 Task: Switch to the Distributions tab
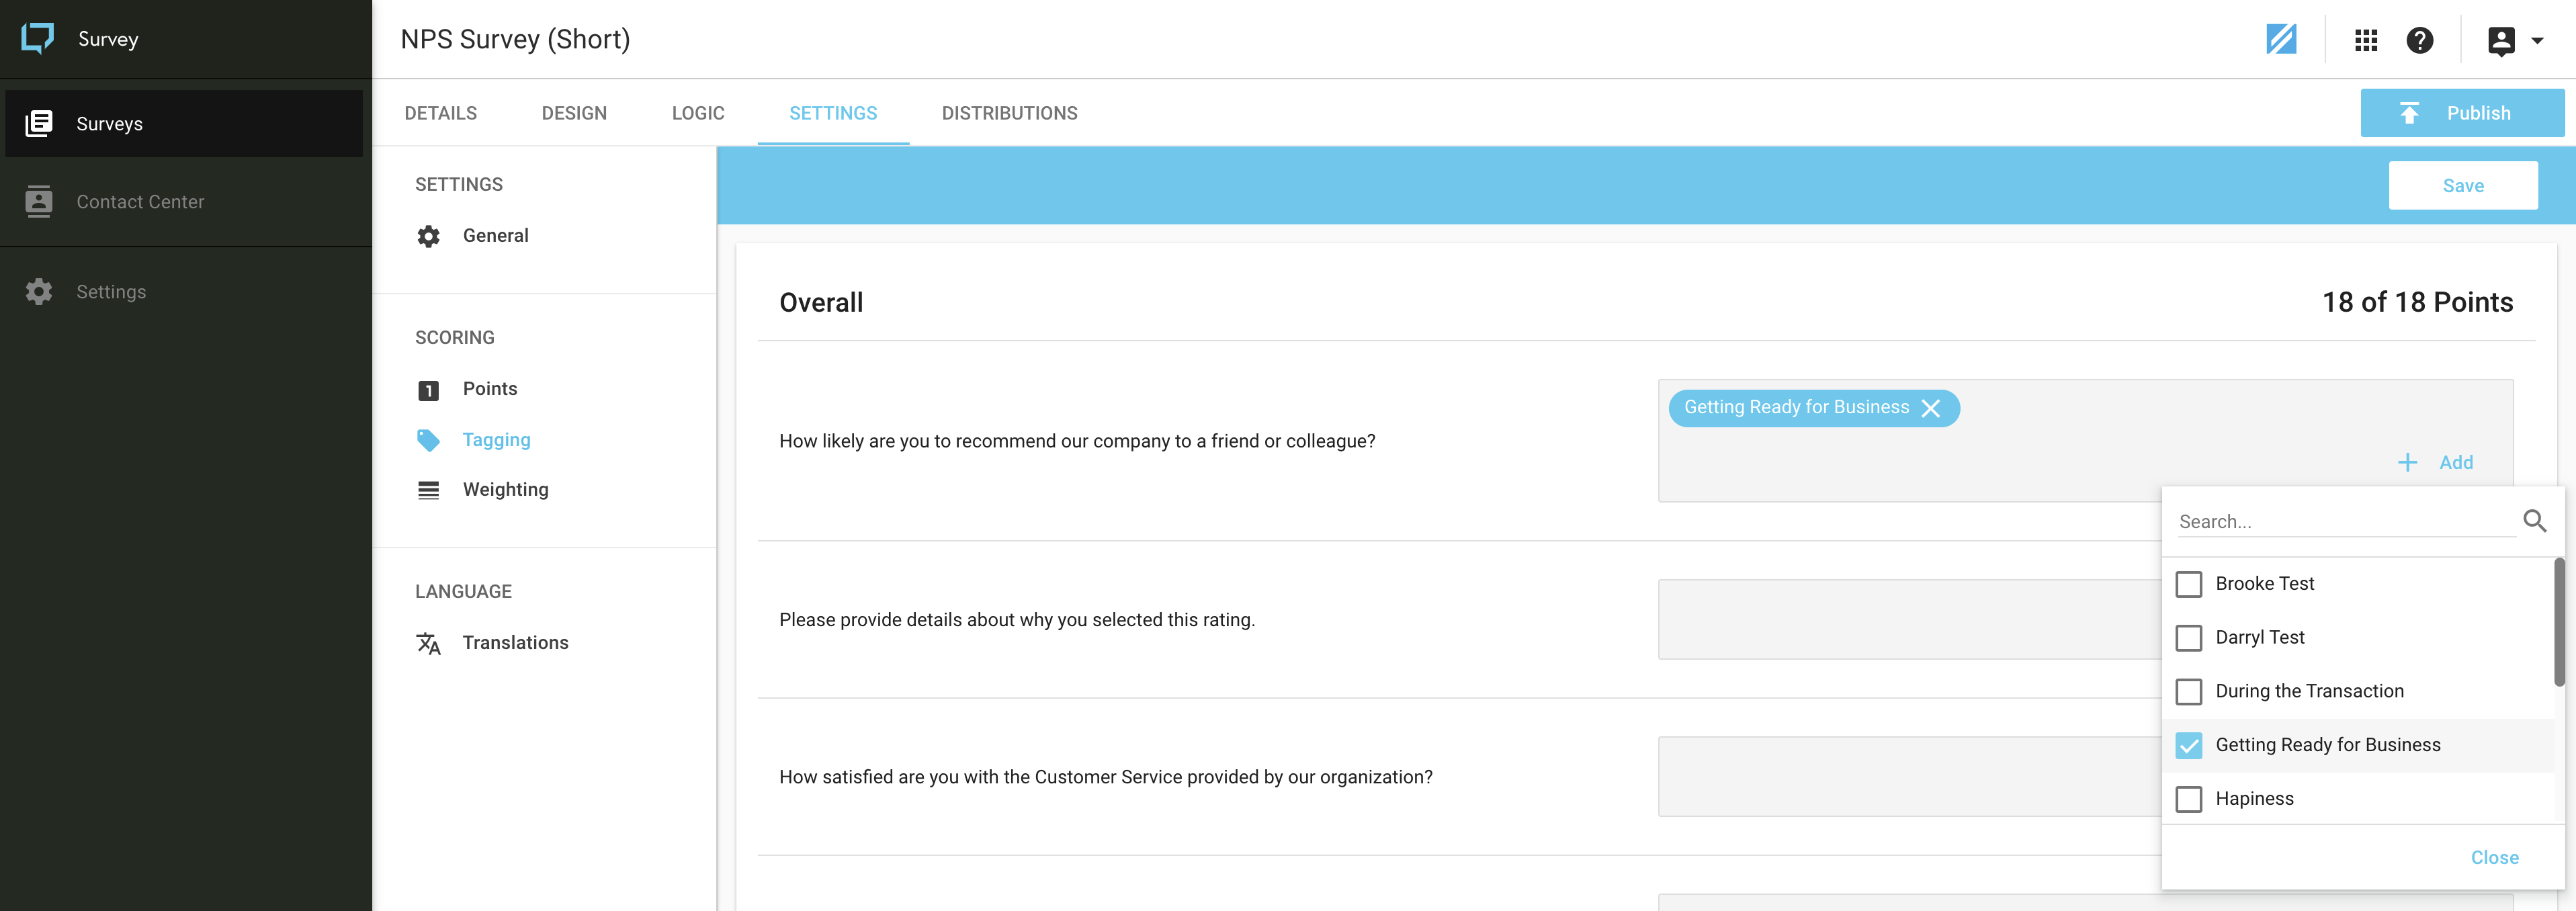click(1010, 113)
